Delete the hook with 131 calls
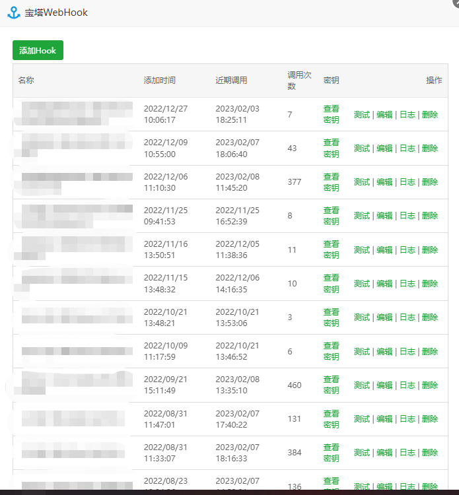The height and width of the screenshot is (495, 459). click(x=429, y=419)
